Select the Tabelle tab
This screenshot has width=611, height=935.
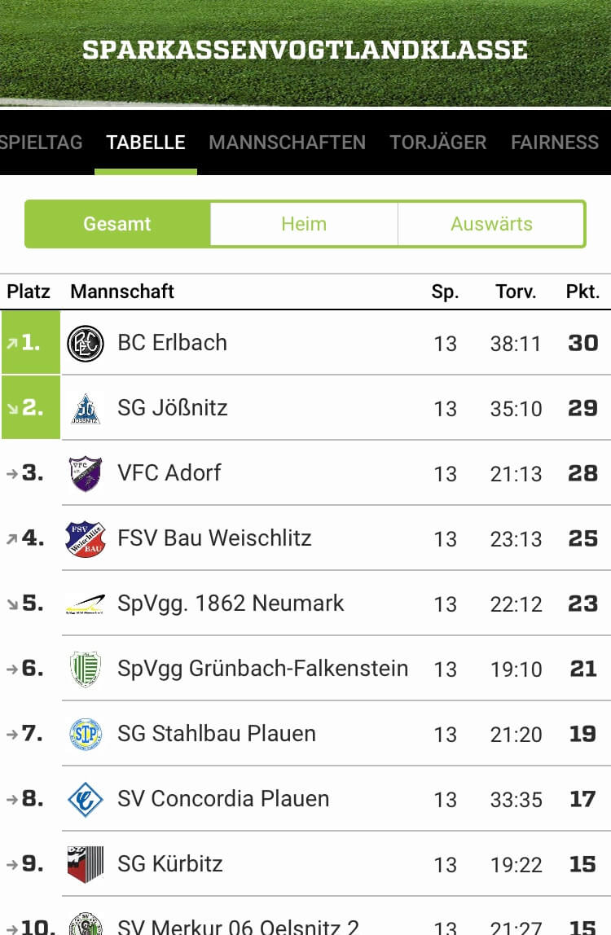pos(146,142)
